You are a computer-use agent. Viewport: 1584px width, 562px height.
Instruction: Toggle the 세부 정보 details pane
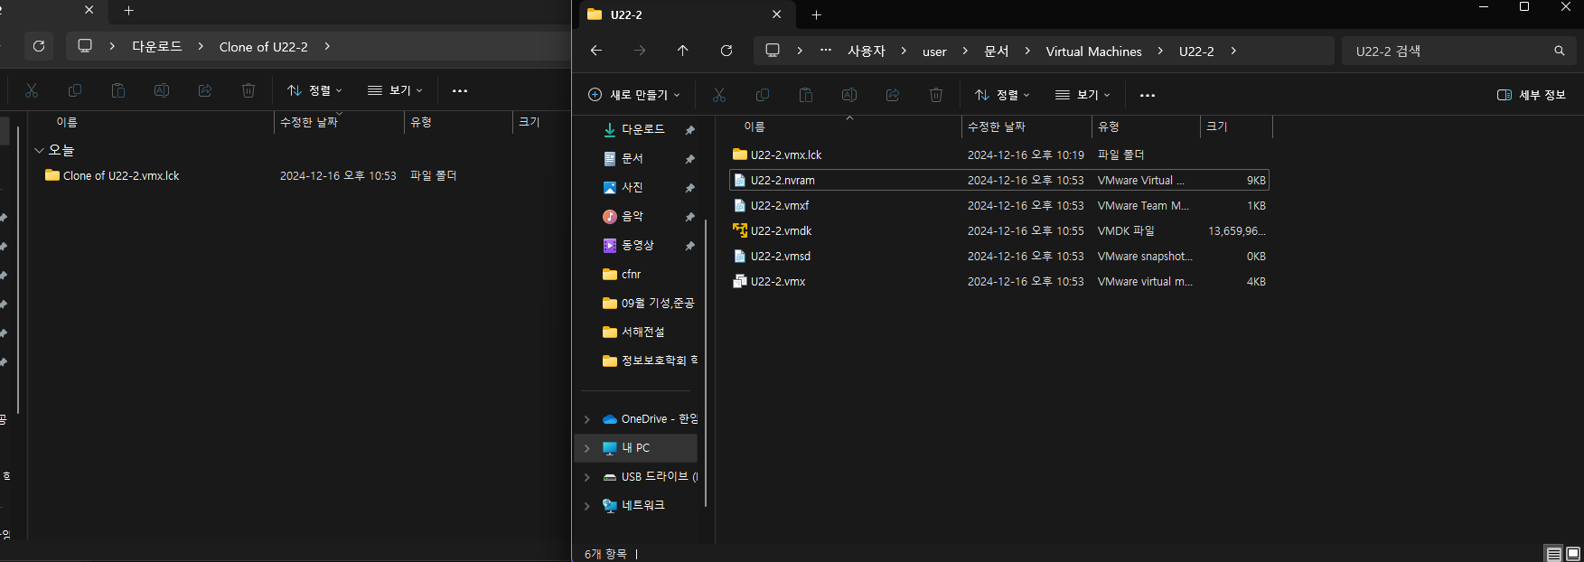point(1532,95)
